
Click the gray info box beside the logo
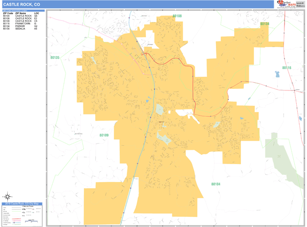300,4
